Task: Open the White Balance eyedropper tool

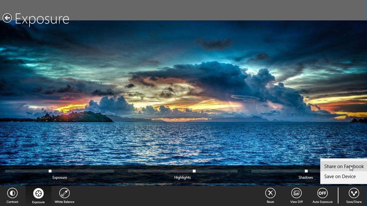Action: click(64, 194)
